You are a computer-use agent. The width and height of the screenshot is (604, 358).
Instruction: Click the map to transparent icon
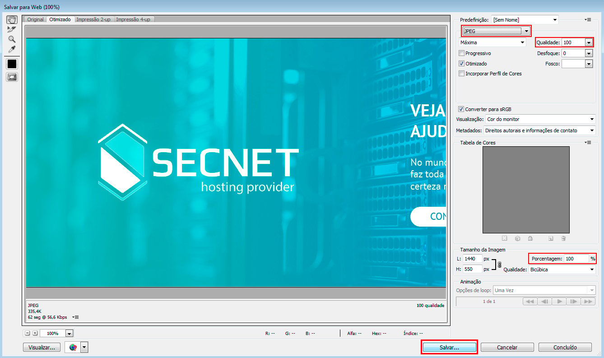tap(505, 238)
